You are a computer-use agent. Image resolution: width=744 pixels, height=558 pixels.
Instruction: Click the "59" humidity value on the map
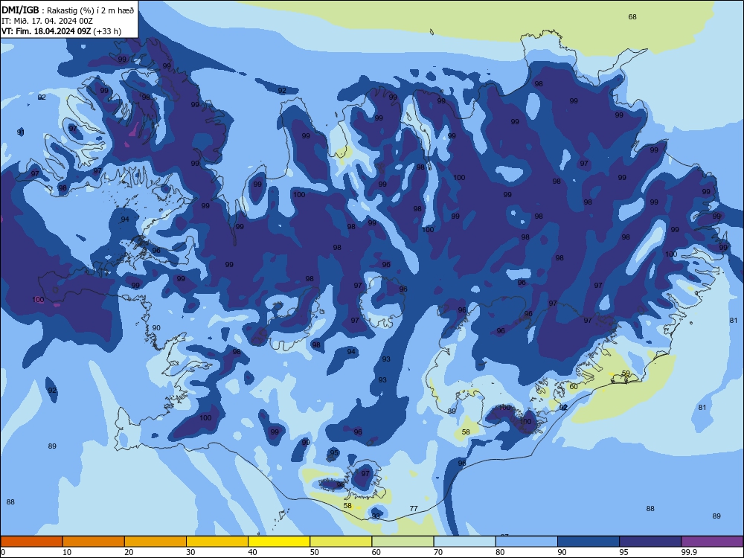[x=626, y=373]
